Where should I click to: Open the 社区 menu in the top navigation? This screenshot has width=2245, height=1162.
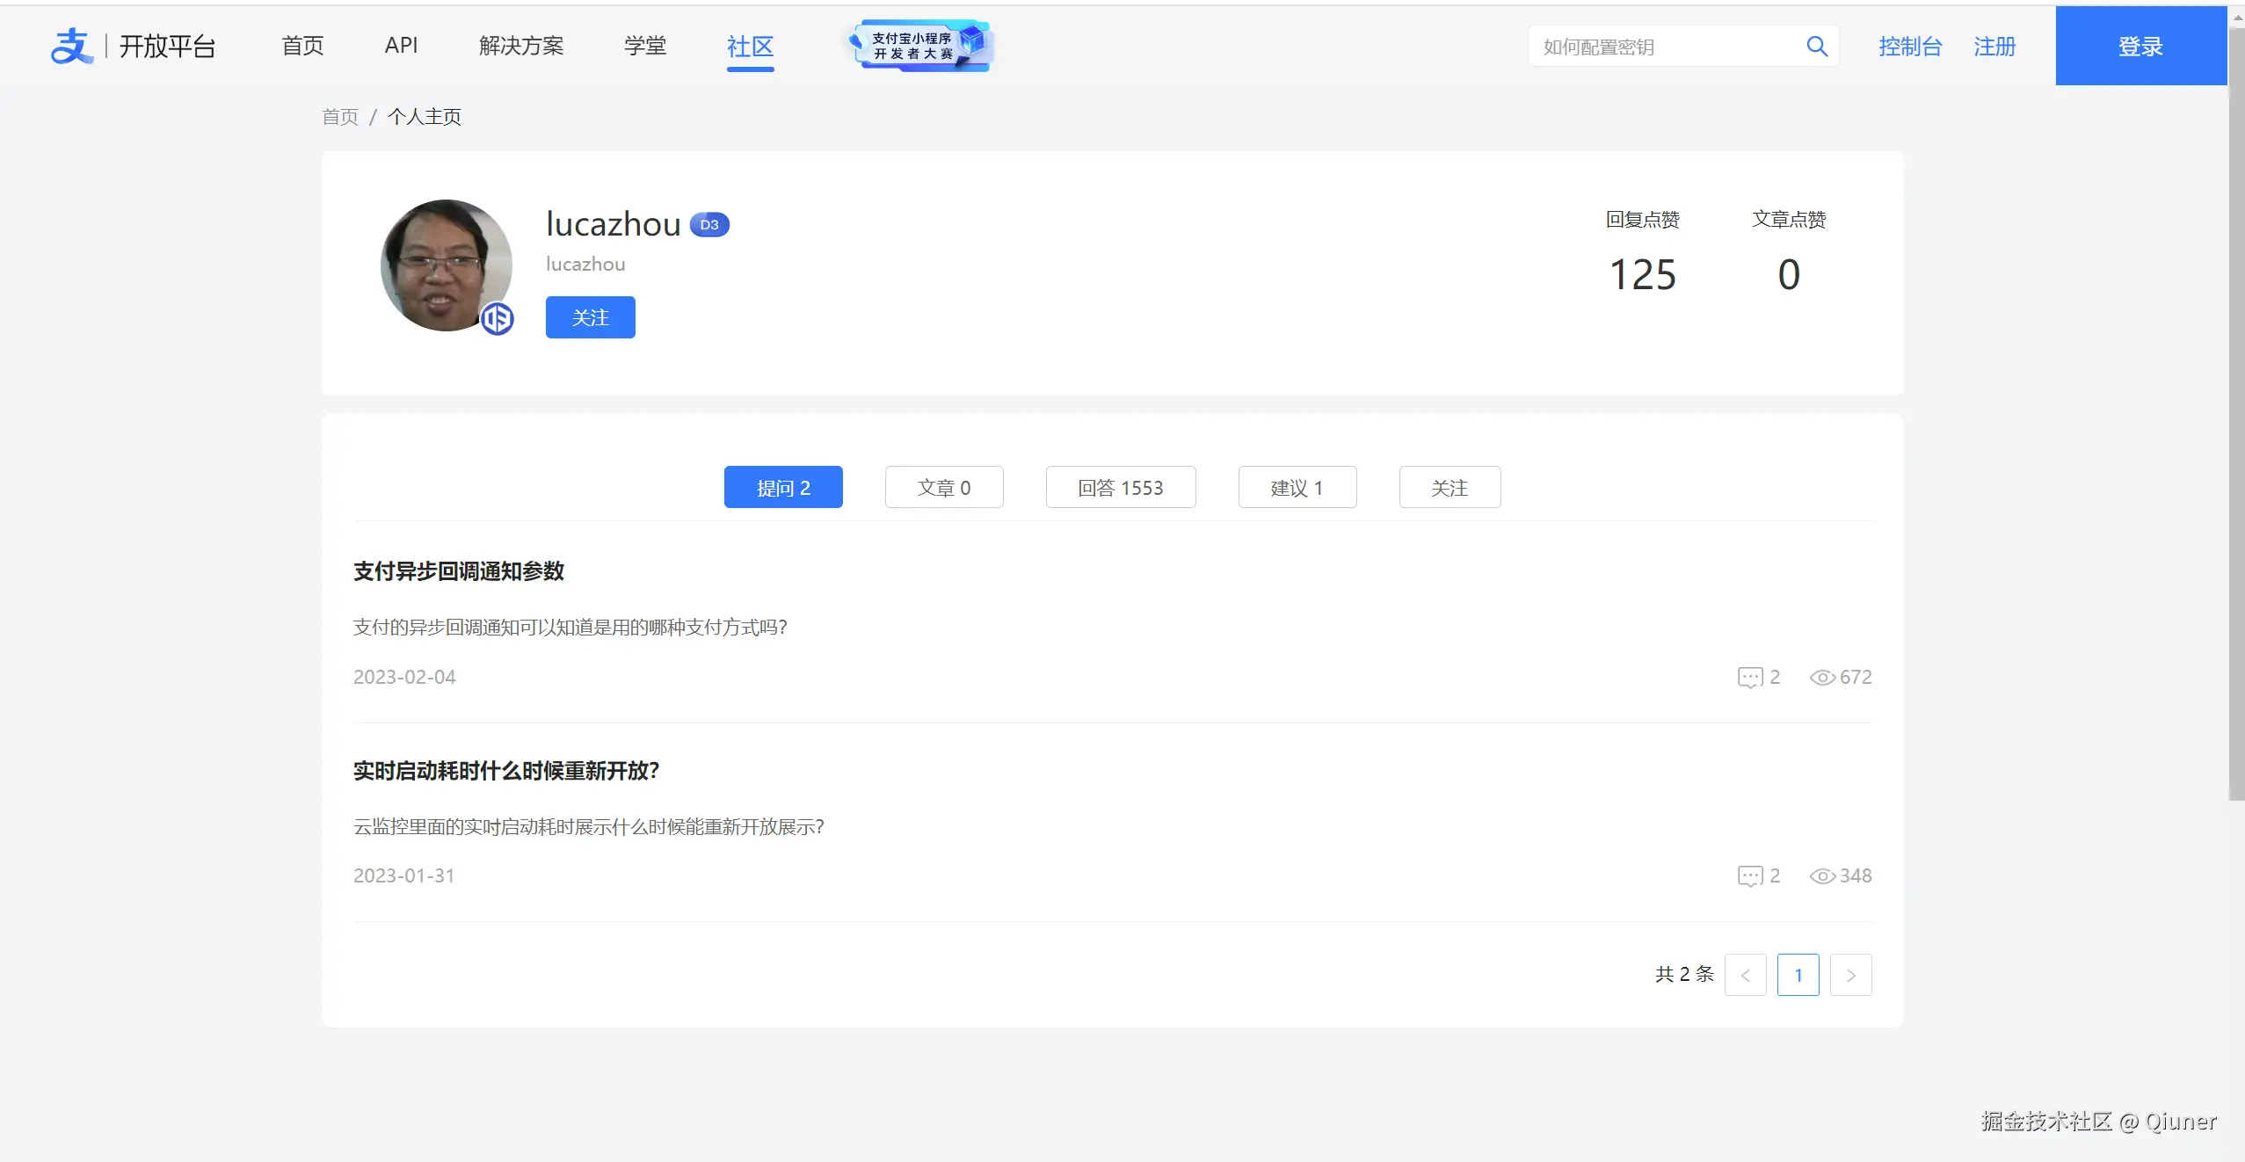(750, 46)
